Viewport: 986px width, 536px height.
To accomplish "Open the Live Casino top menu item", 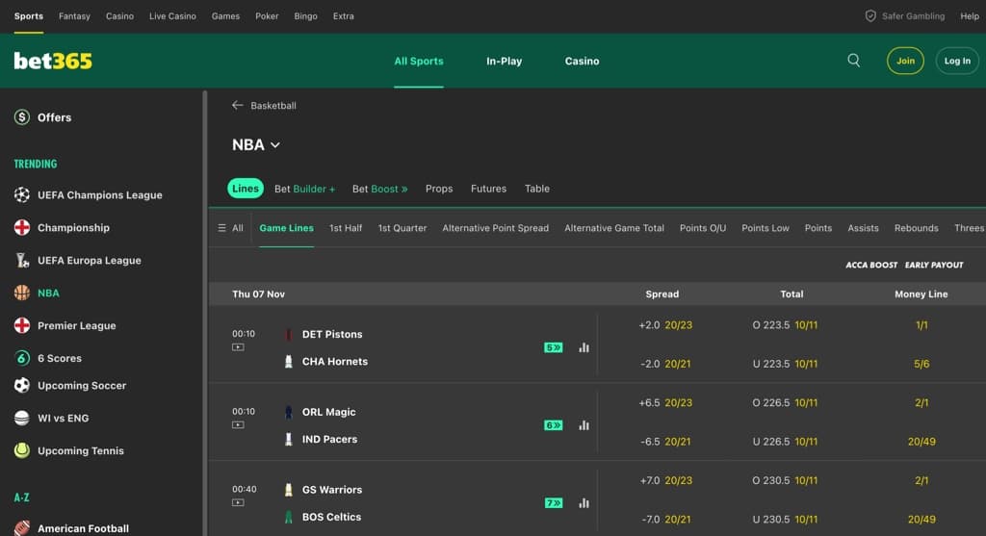I will pyautogui.click(x=173, y=16).
